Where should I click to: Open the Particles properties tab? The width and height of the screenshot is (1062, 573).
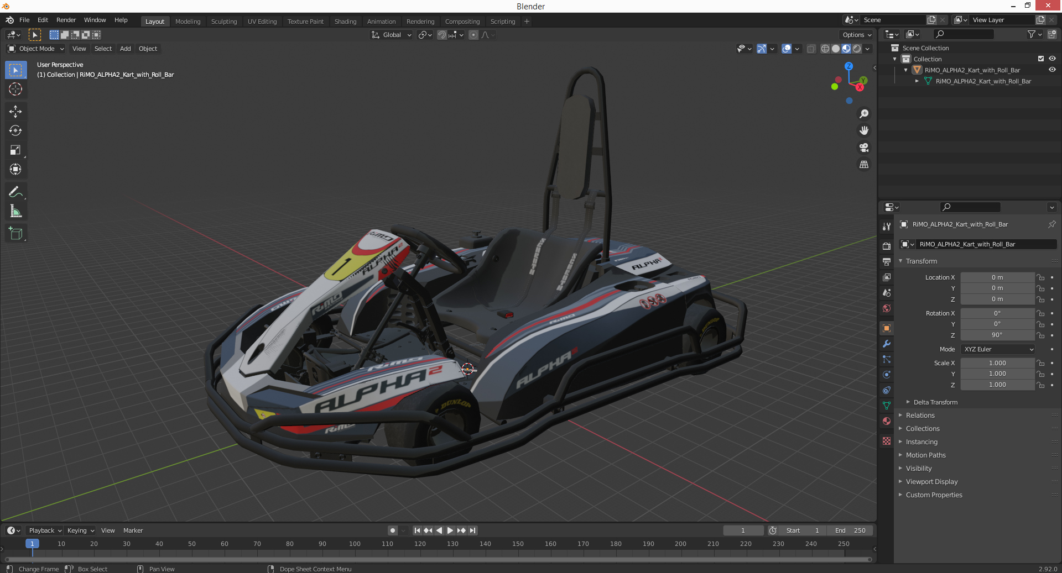click(887, 359)
